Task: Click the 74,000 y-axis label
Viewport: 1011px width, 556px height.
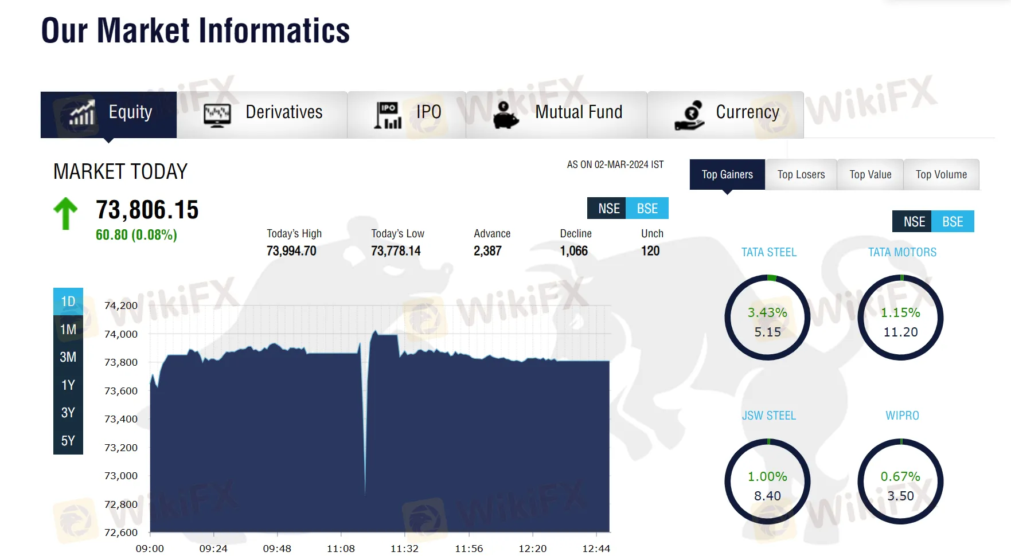Action: 121,334
